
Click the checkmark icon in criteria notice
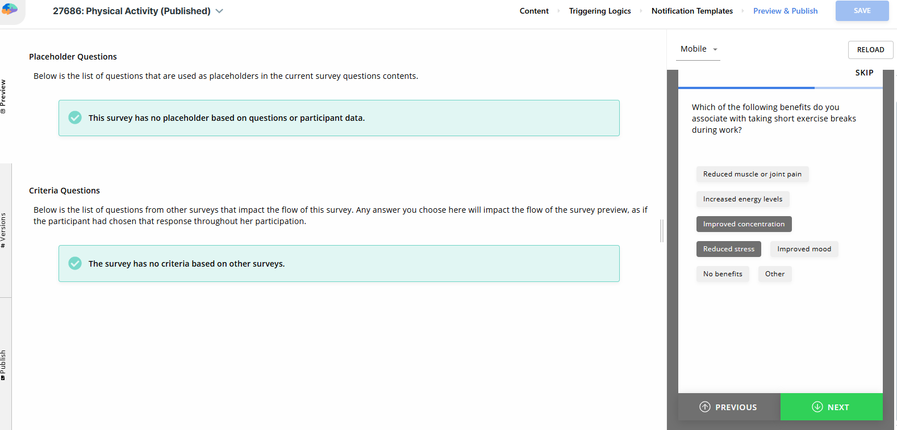[75, 263]
